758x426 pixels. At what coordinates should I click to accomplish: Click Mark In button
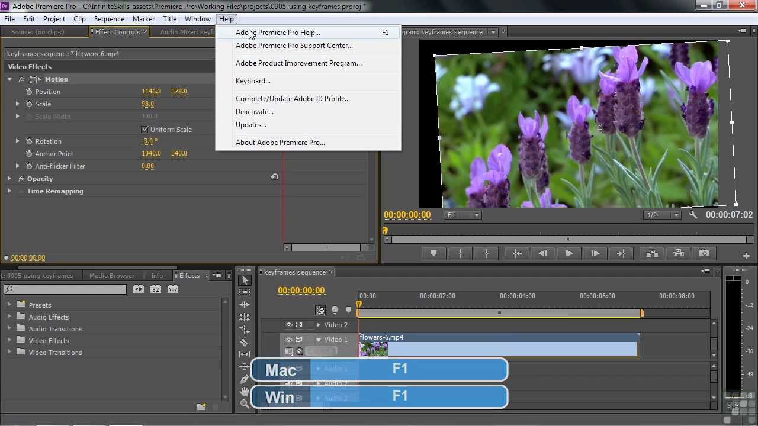coord(460,253)
